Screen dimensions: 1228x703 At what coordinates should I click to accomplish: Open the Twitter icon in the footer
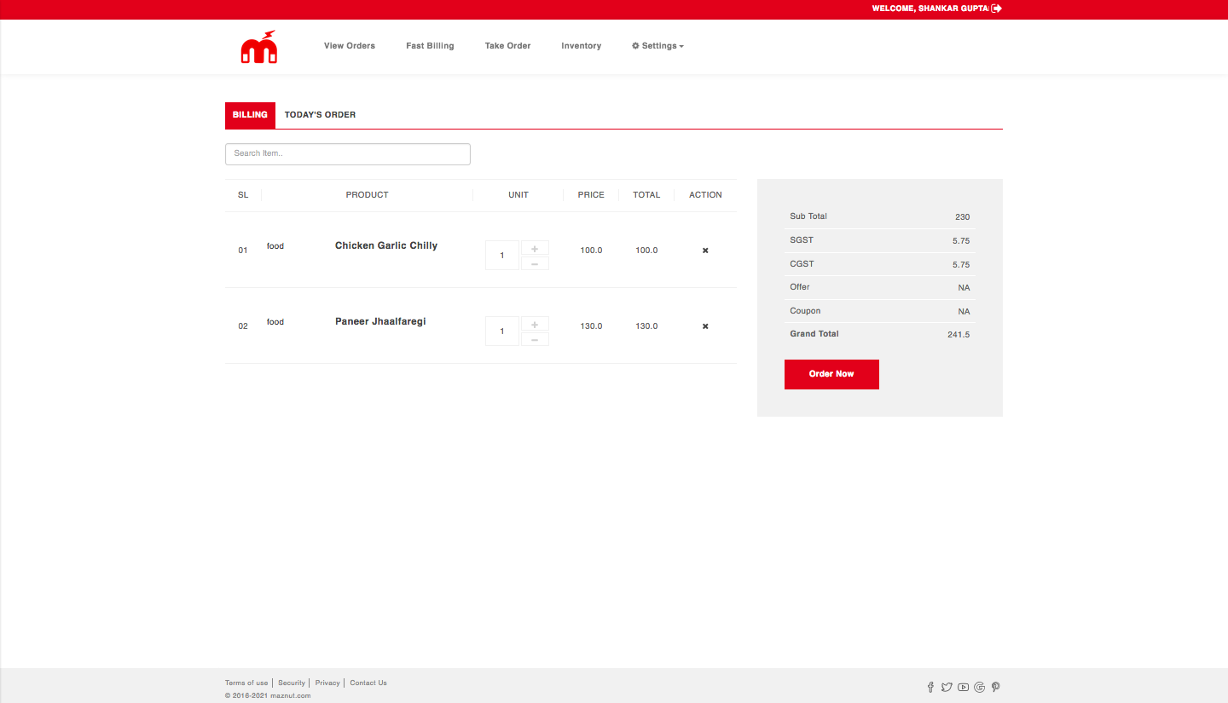coord(947,687)
